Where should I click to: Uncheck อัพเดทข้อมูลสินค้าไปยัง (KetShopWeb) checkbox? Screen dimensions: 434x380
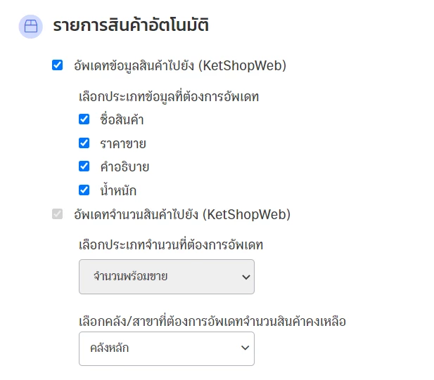[57, 65]
